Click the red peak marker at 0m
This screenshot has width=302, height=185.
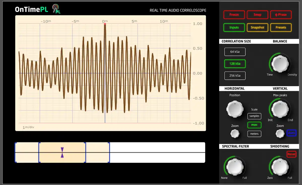click(105, 24)
